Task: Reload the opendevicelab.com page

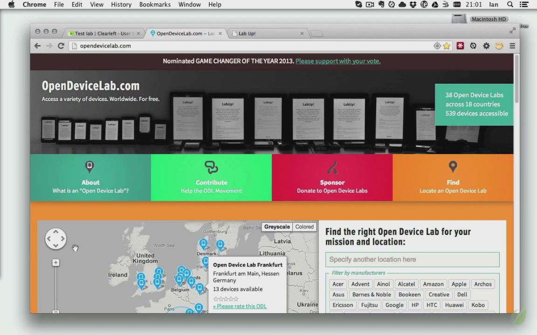Action: point(61,46)
